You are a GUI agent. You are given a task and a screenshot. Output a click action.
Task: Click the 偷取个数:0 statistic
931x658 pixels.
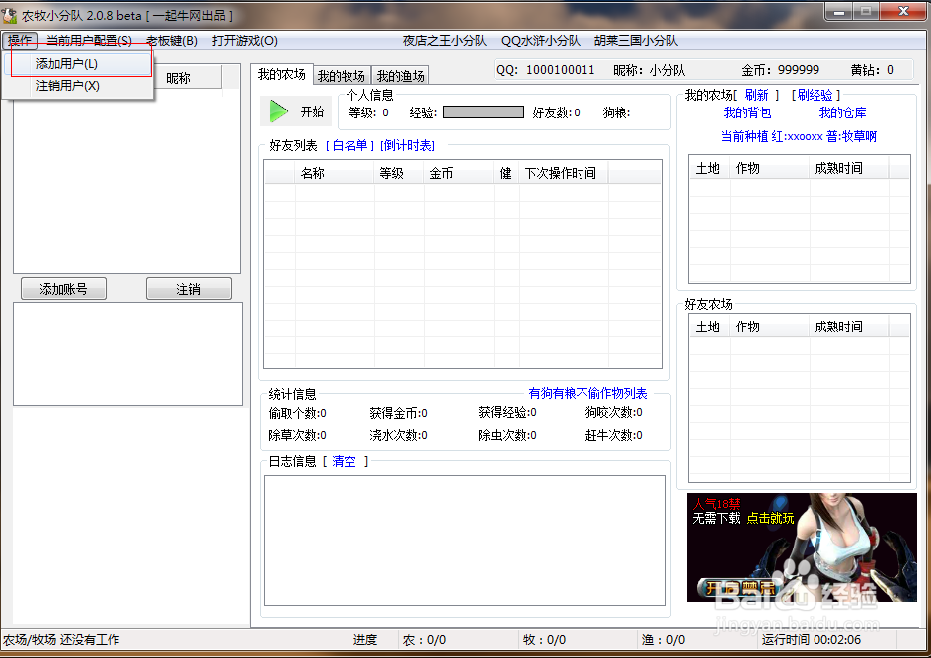point(297,413)
